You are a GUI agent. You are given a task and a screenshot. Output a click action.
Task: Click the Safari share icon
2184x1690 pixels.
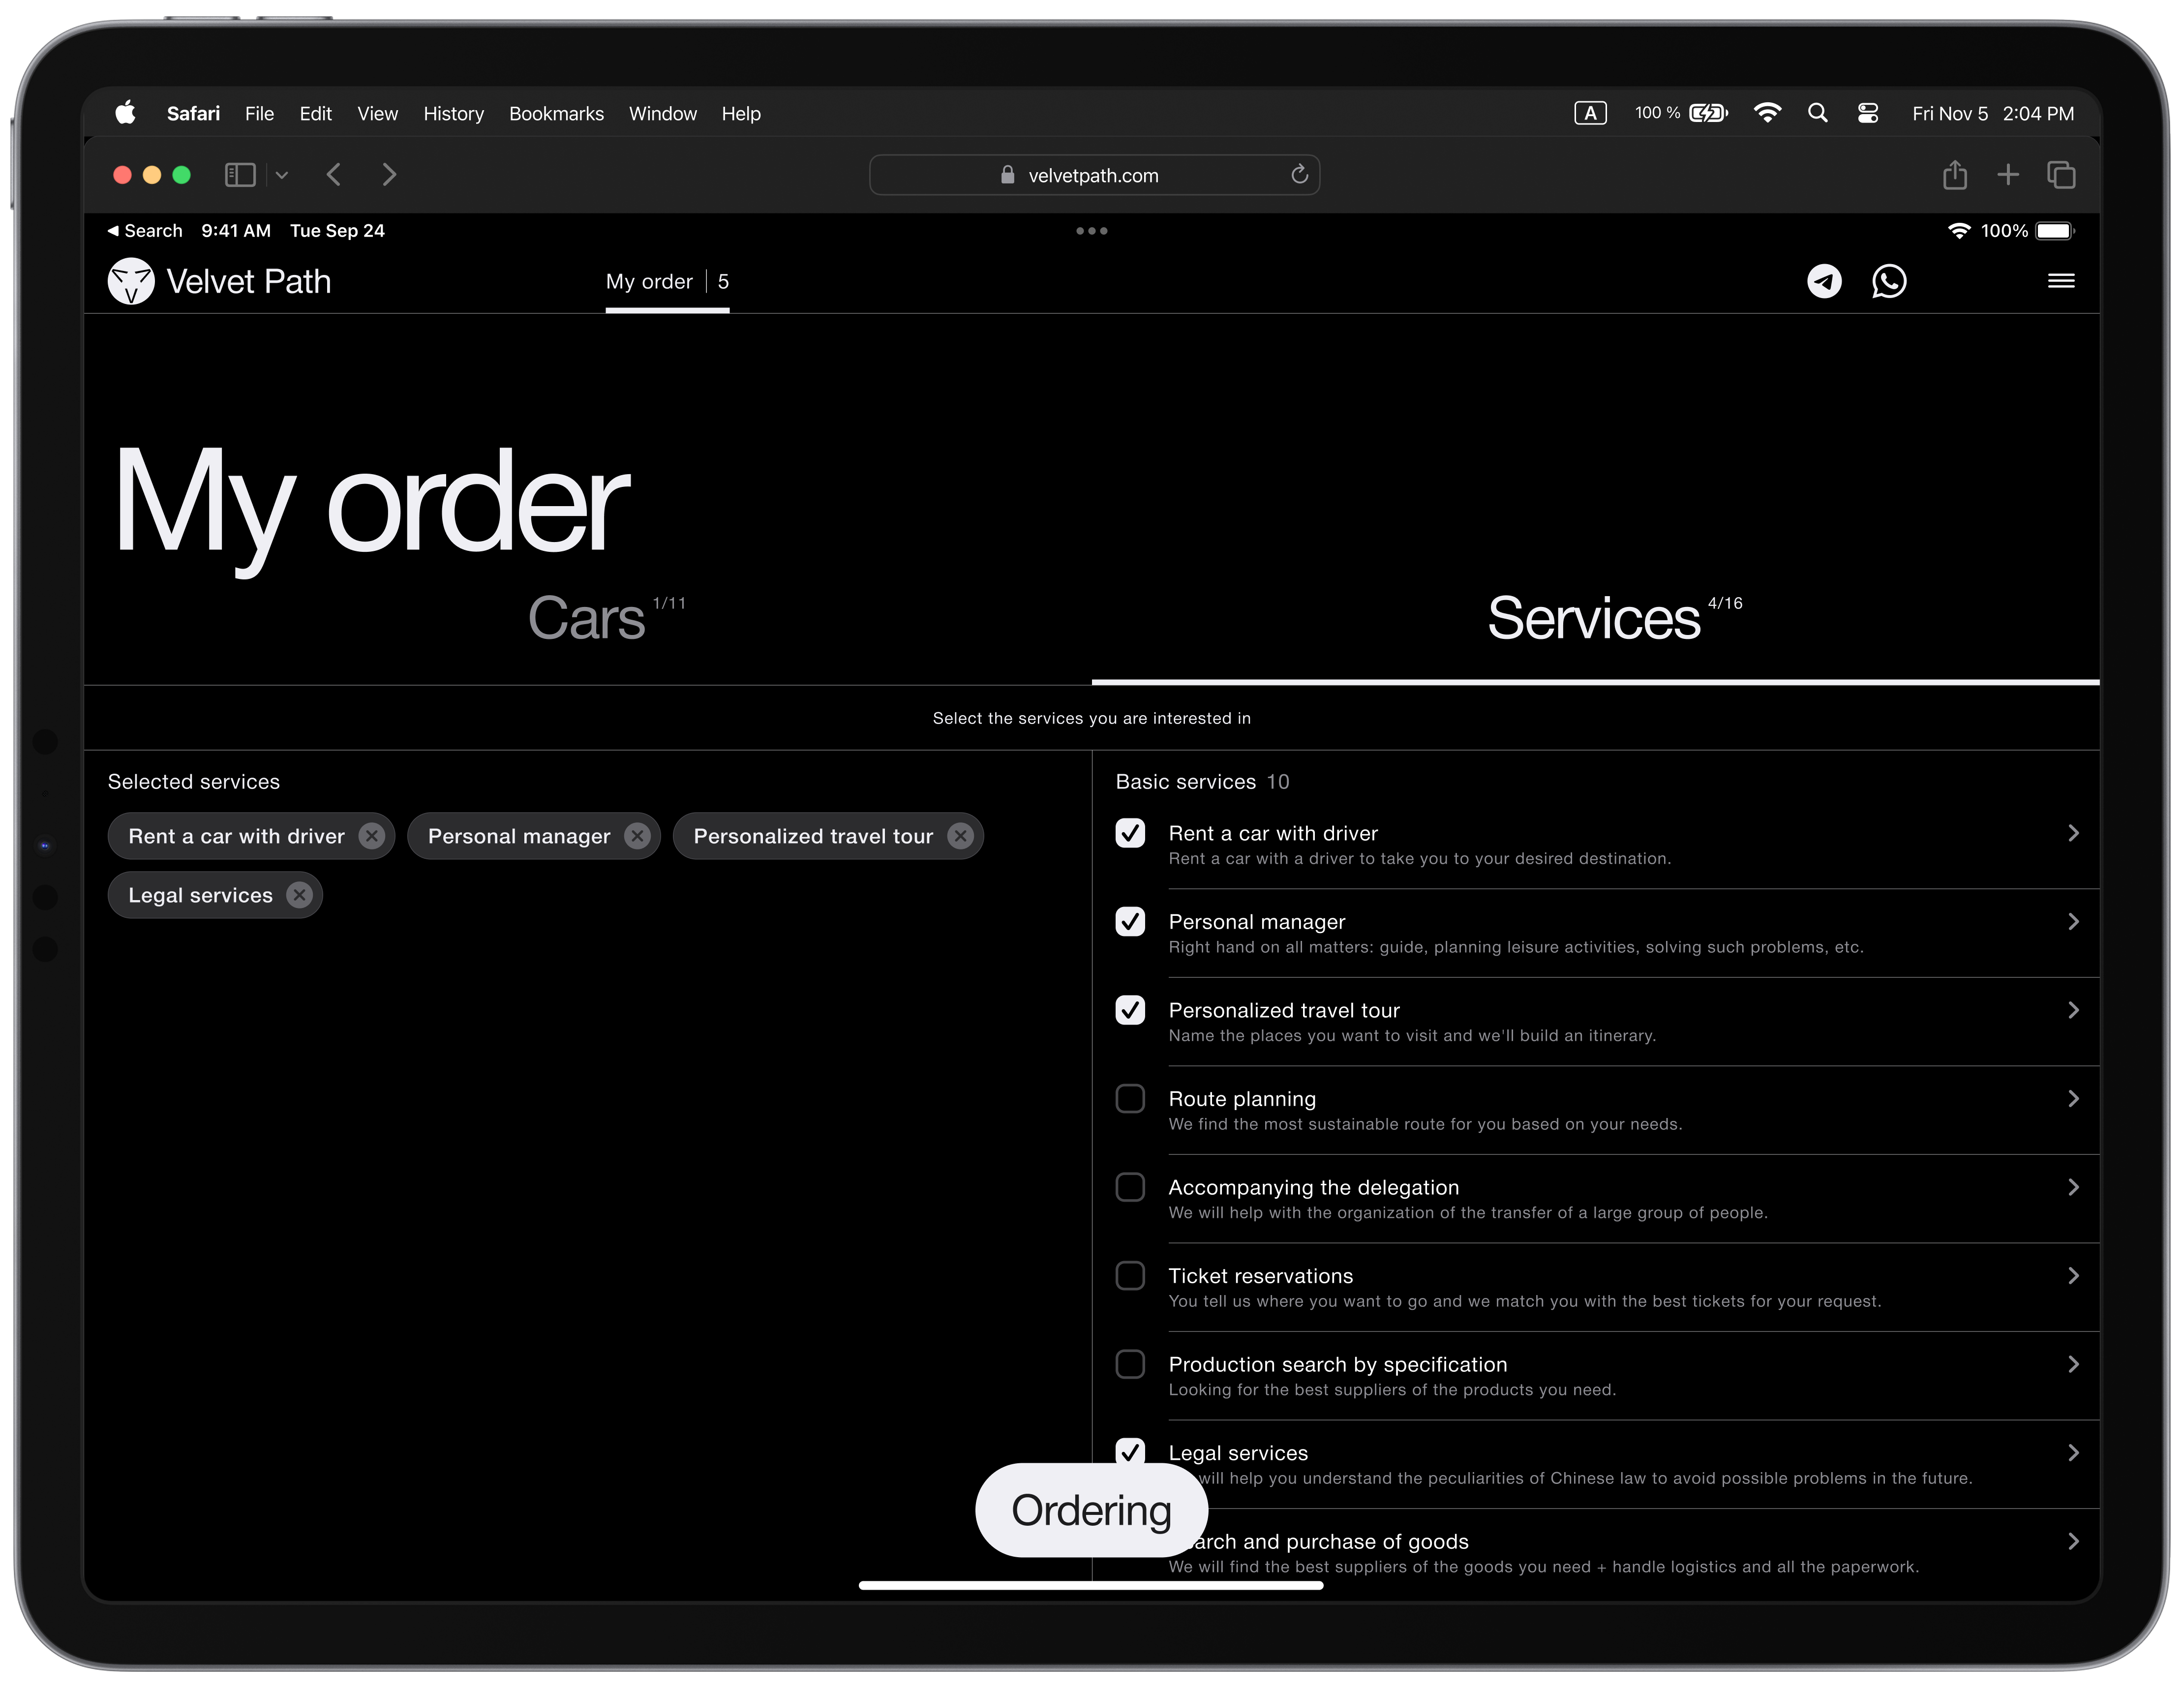point(1954,175)
